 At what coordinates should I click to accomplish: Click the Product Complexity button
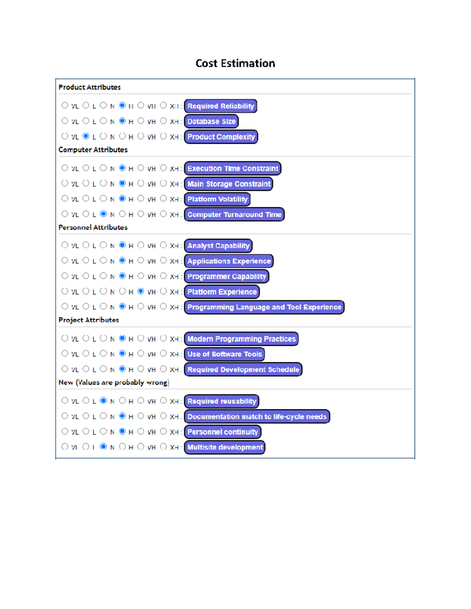tap(221, 137)
